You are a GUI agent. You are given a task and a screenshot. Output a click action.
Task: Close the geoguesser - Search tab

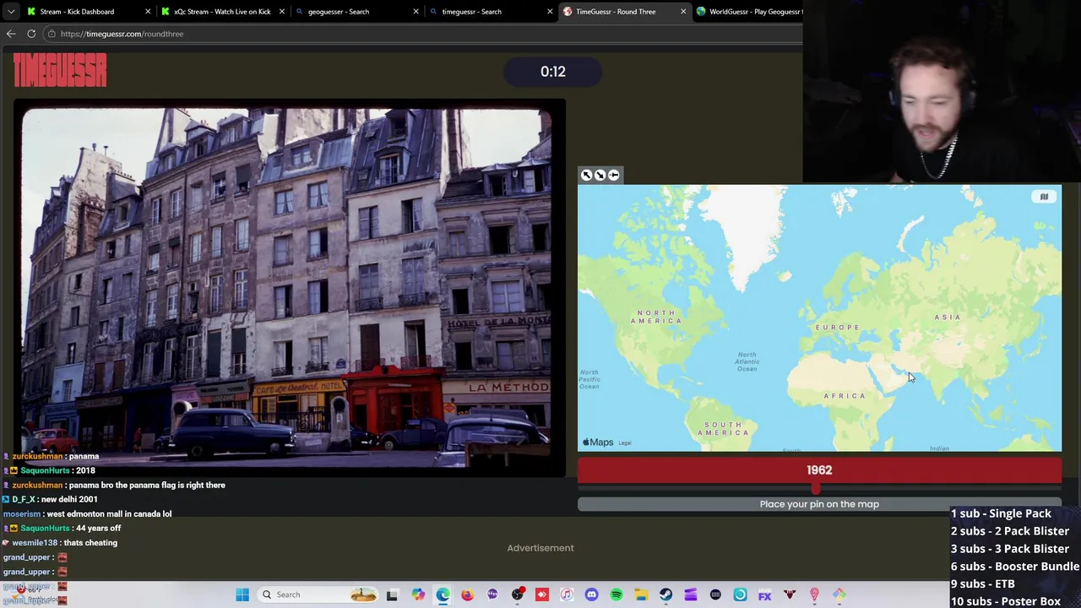point(416,12)
